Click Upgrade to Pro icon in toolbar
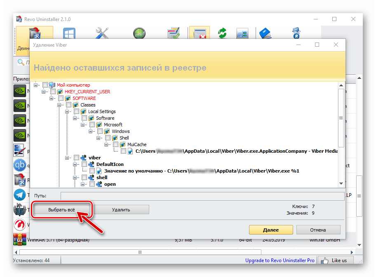Screen dimensions: 376x277 (x=296, y=33)
